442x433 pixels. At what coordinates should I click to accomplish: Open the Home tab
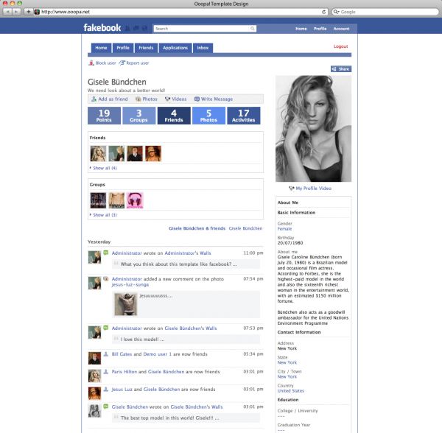101,48
